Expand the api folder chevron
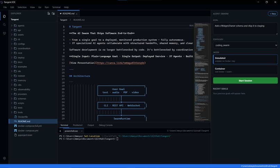 [12, 30]
